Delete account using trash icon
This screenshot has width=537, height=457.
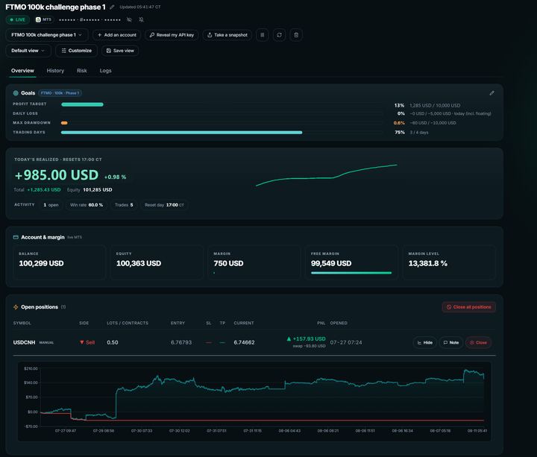click(x=296, y=35)
